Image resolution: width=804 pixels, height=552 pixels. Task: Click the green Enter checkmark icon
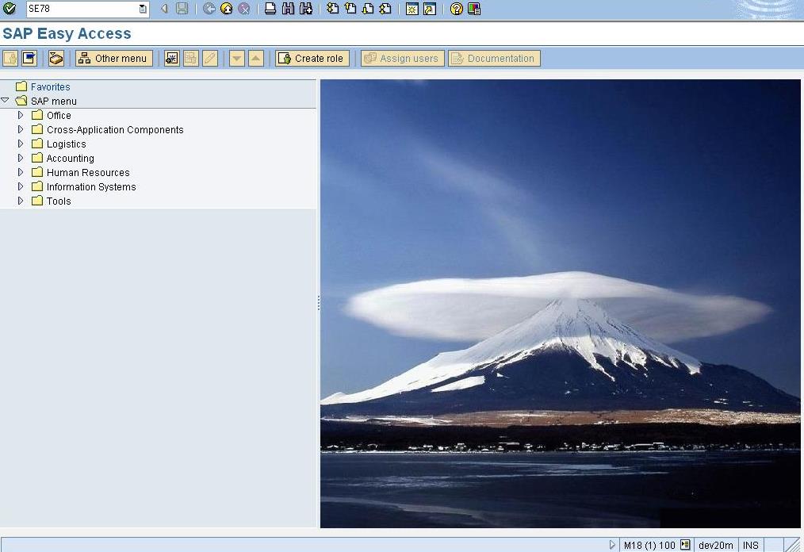tap(10, 9)
